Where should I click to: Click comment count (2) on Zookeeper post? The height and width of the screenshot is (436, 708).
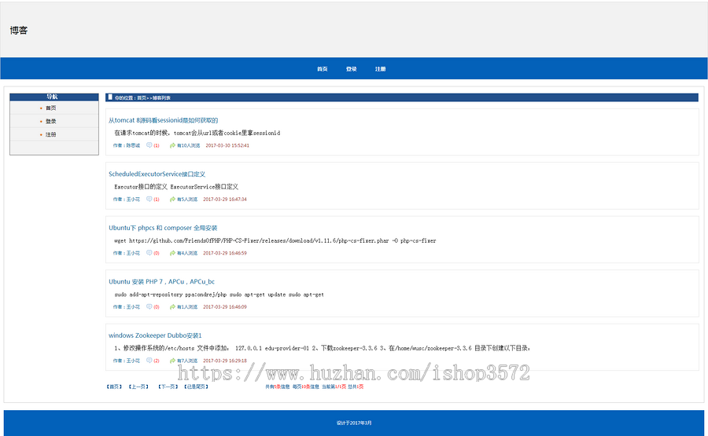click(157, 361)
